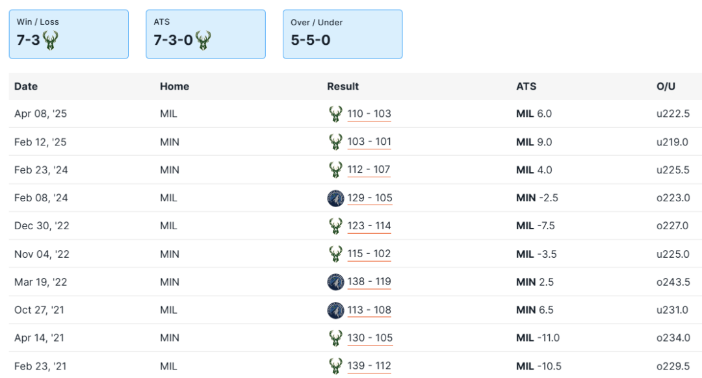Open the 112 - 107 game result link
The height and width of the screenshot is (378, 702).
[x=369, y=170]
